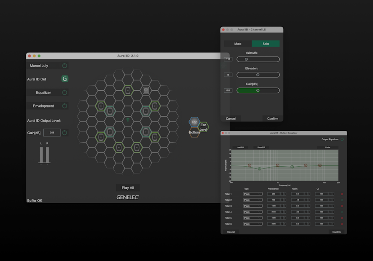Select the teal-outlined front-left speaker

(110, 111)
